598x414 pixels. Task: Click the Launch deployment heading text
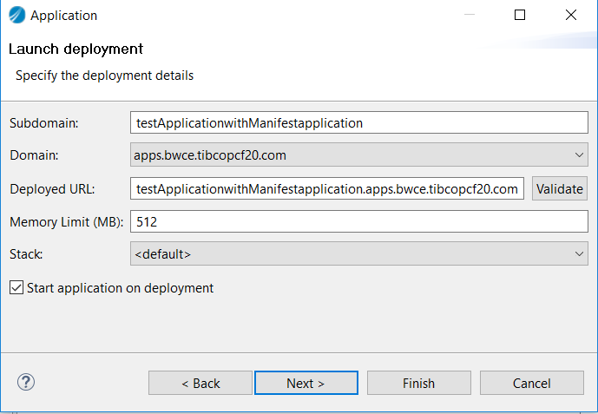pyautogui.click(x=76, y=49)
